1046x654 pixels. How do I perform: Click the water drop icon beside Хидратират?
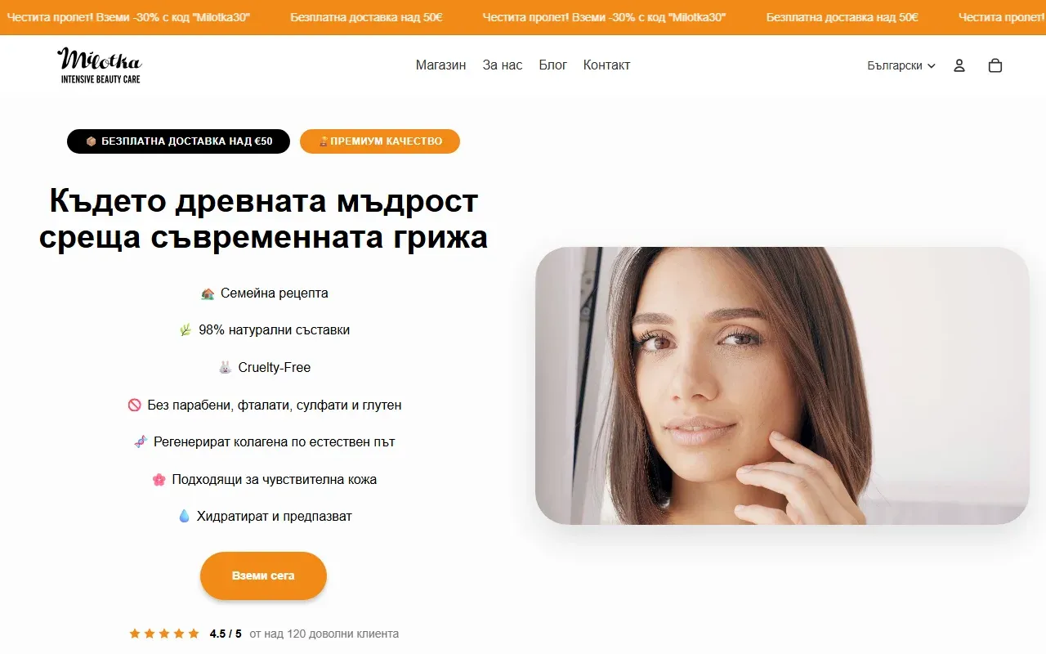(x=184, y=517)
